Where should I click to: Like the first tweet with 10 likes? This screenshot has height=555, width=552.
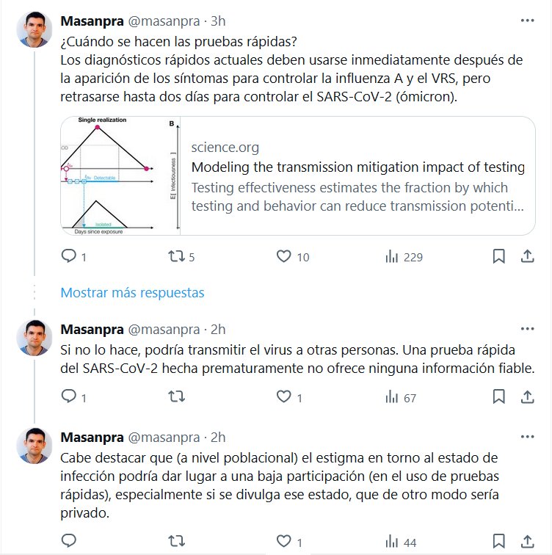click(284, 256)
